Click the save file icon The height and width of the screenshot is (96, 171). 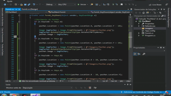[25, 5]
